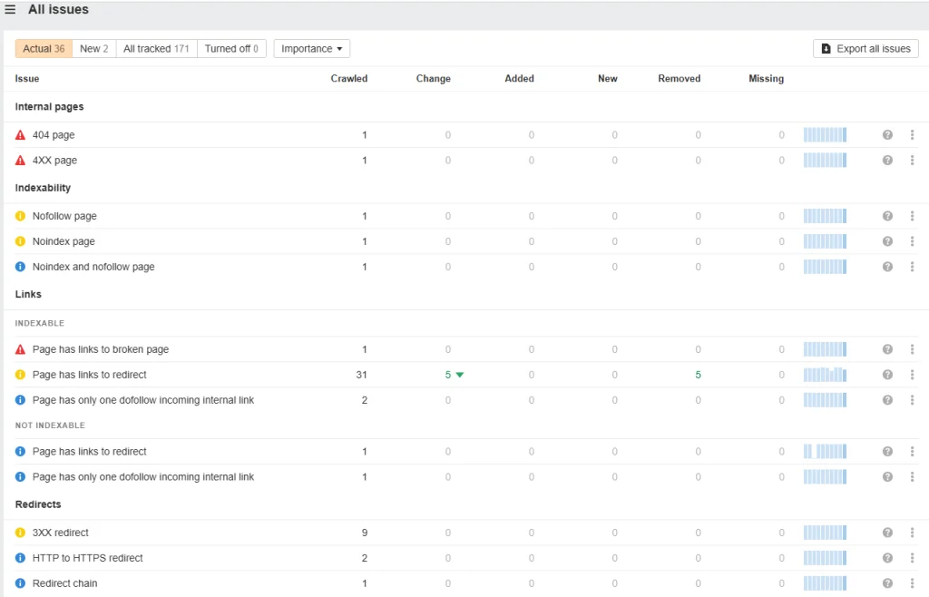Open the three-dot menu beside Redirect chain
Screen dimensions: 929x597
(x=913, y=583)
